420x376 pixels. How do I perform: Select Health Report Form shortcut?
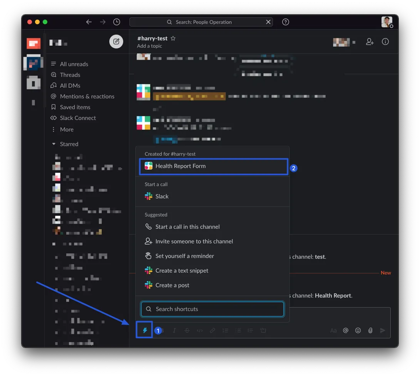coord(181,166)
